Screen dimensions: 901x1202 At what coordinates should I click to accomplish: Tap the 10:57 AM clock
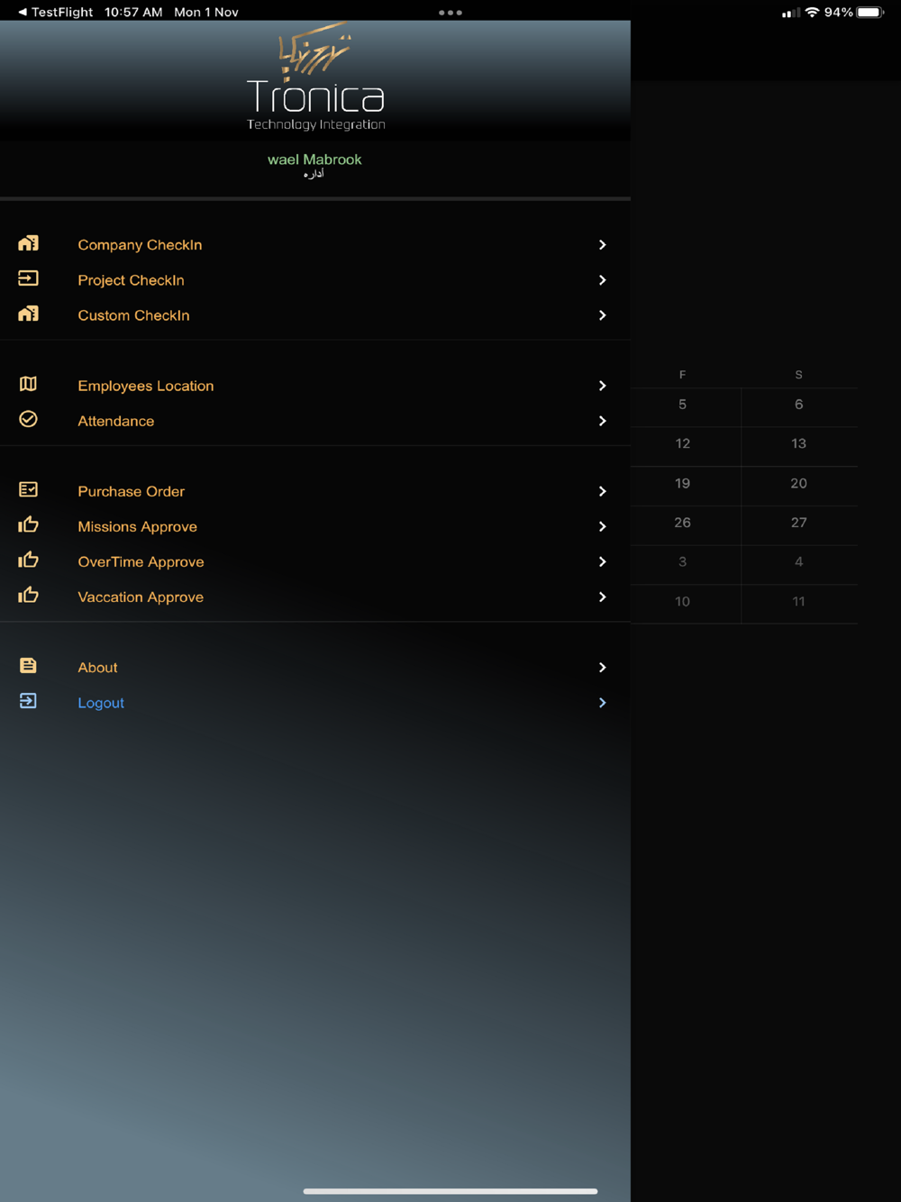133,12
